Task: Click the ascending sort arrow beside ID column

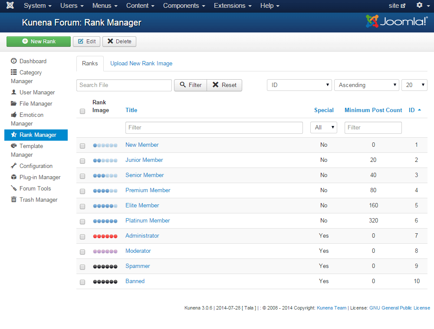Action: tap(419, 110)
